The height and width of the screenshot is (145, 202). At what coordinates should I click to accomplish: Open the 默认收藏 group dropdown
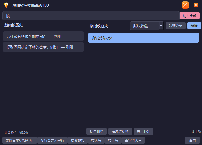[147, 26]
